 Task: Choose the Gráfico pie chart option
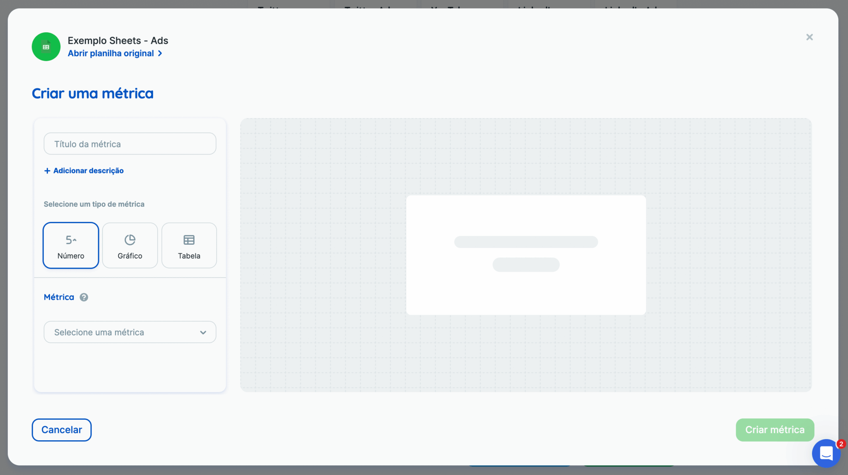[130, 246]
